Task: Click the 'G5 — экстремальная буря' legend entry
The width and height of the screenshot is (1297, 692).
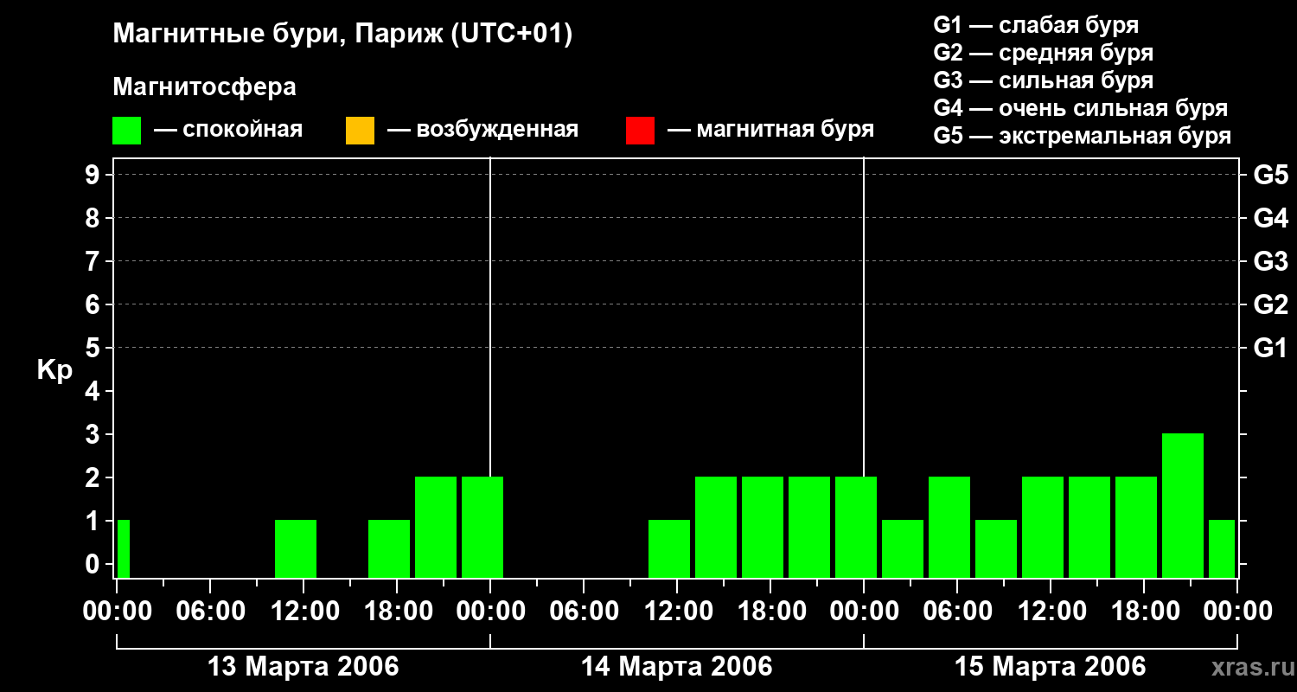Action: tap(1083, 136)
